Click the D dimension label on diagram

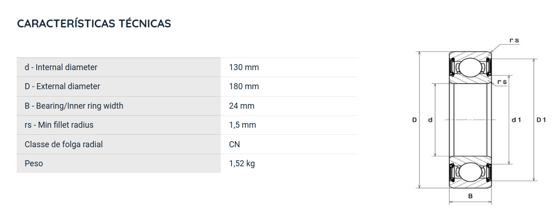(x=414, y=120)
